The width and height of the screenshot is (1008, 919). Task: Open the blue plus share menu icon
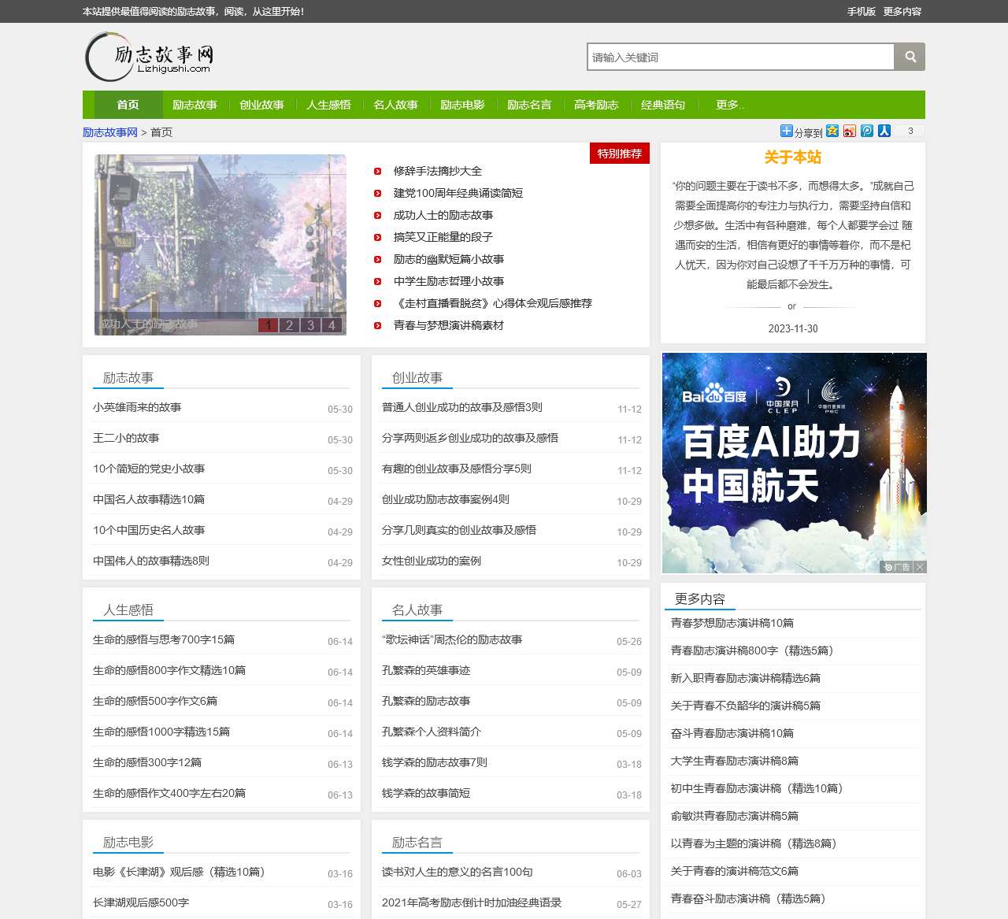pos(786,131)
